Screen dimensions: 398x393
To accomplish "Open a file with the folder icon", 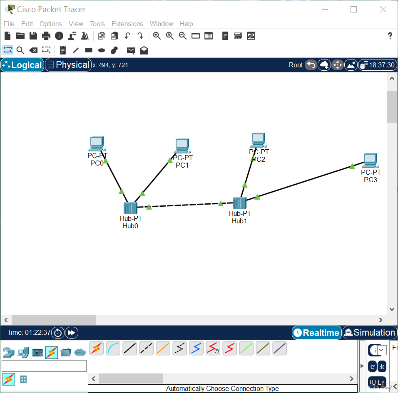I will [20, 36].
